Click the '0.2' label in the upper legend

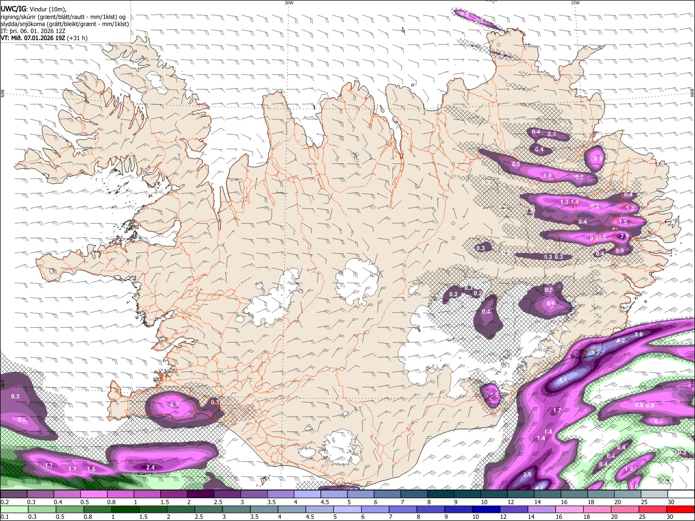[x=4, y=502]
